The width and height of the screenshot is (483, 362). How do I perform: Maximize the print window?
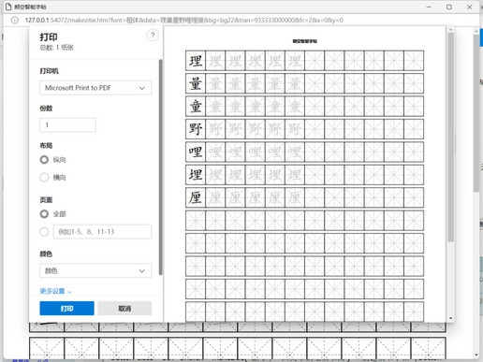tap(449, 7)
